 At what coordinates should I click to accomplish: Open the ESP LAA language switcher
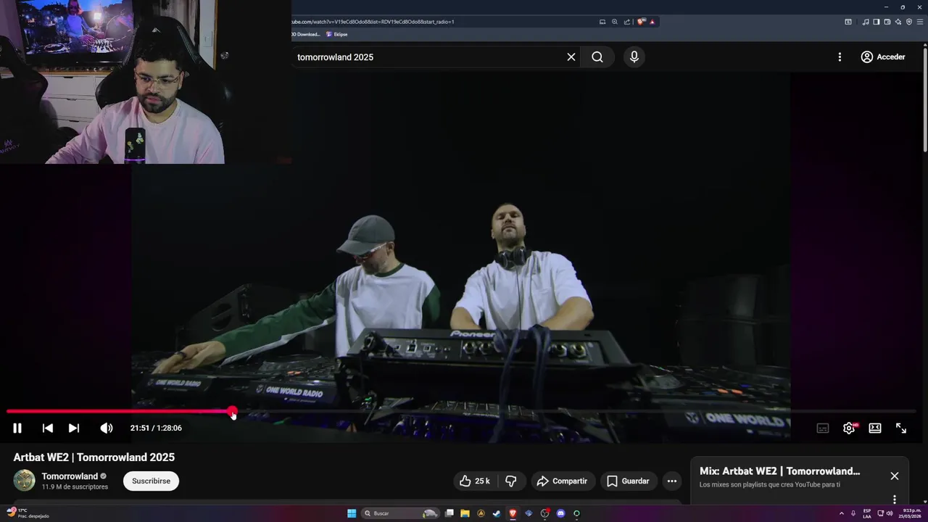pyautogui.click(x=867, y=513)
